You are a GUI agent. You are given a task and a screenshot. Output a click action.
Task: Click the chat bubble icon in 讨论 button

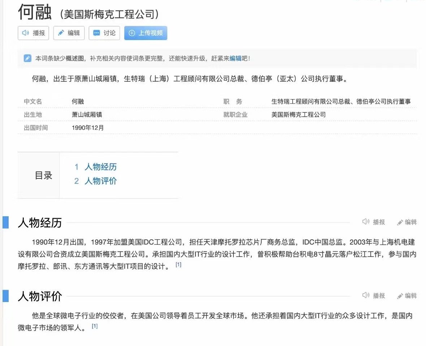point(96,33)
